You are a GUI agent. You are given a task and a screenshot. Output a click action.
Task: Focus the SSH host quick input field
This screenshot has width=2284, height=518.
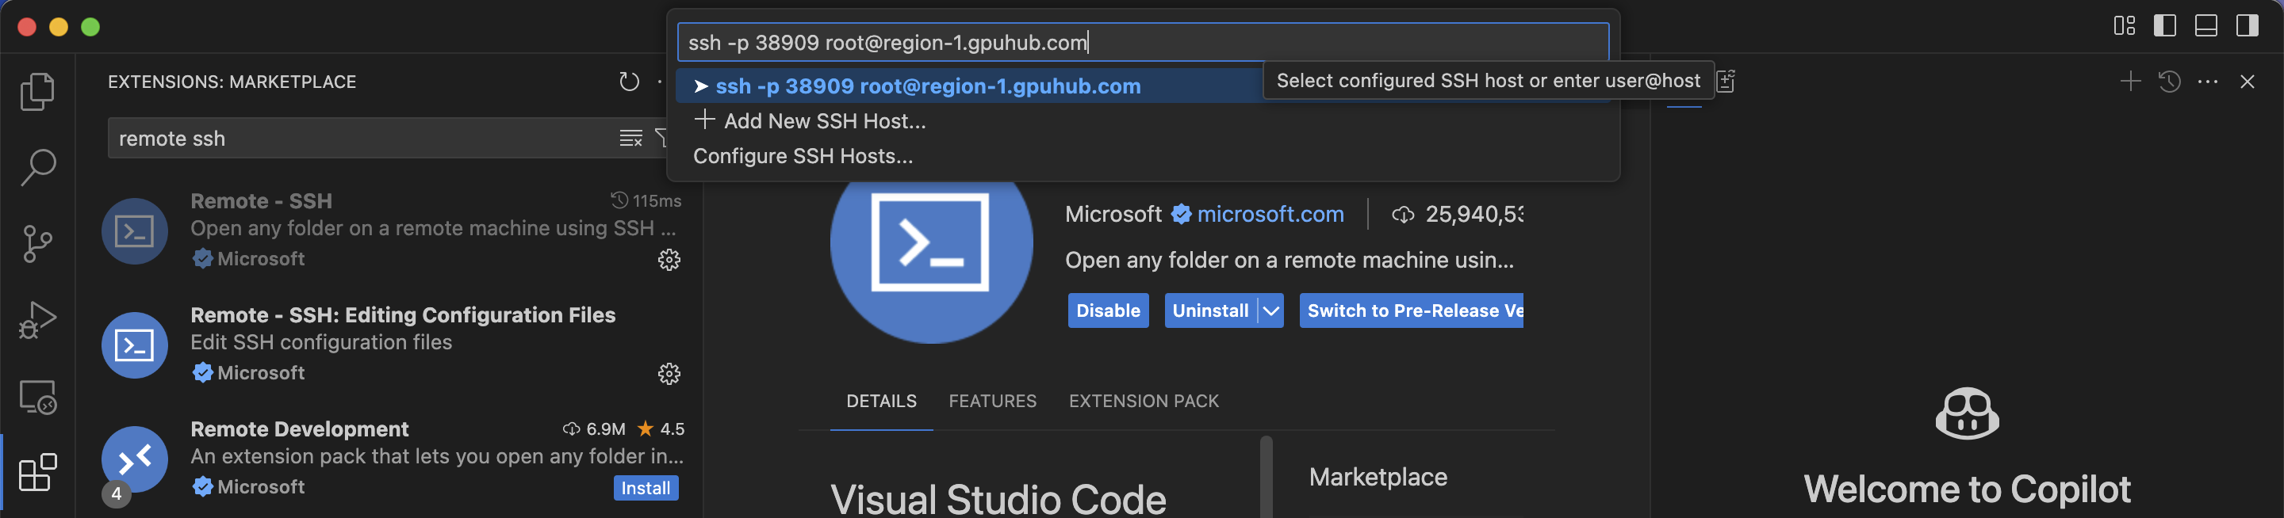click(1143, 43)
